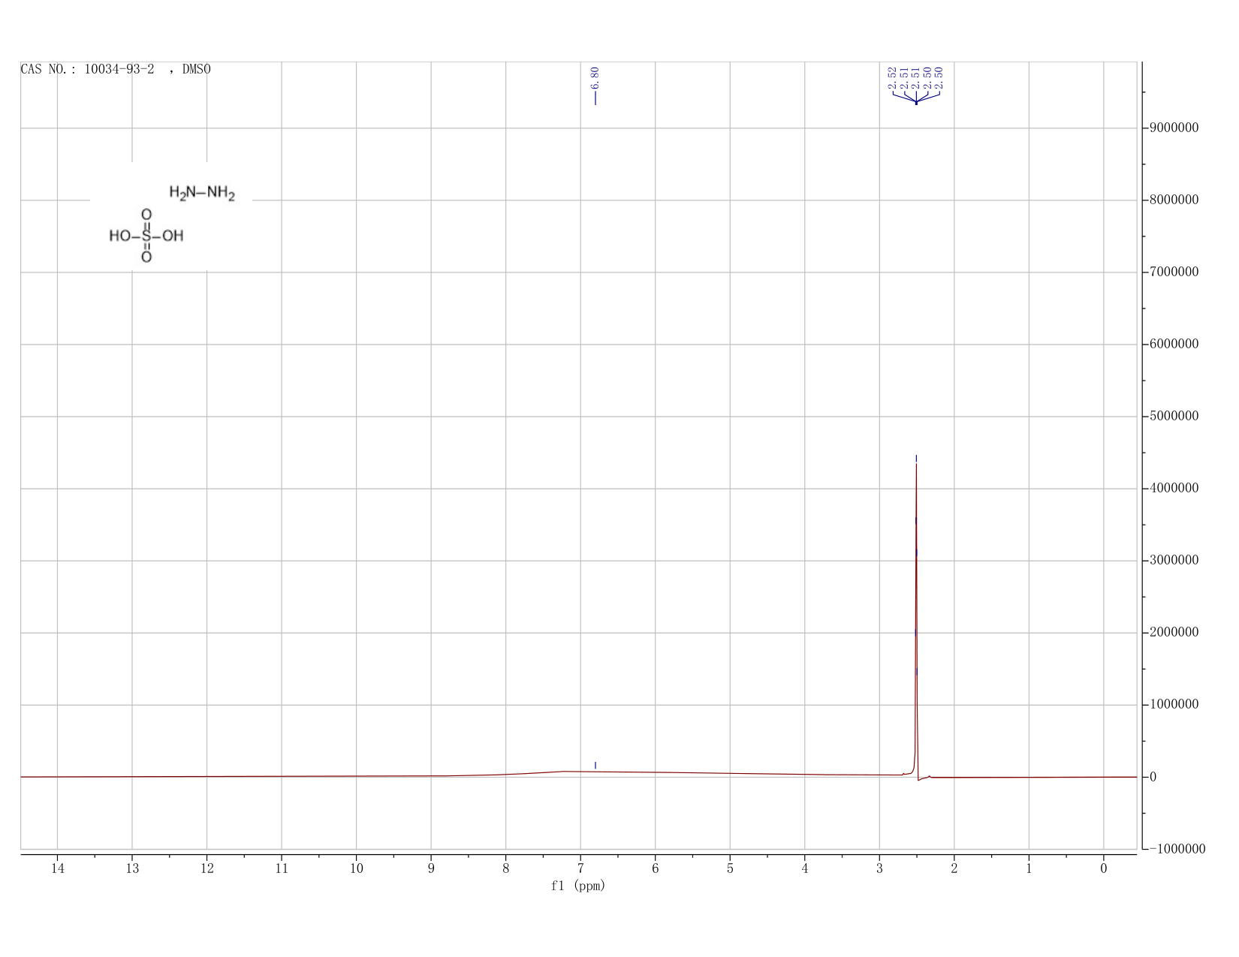
Task: Click the 3 ppm axis tick label
Action: tap(879, 868)
